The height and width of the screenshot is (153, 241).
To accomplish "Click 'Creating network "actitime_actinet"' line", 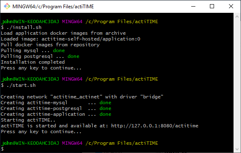I will 82,97.
